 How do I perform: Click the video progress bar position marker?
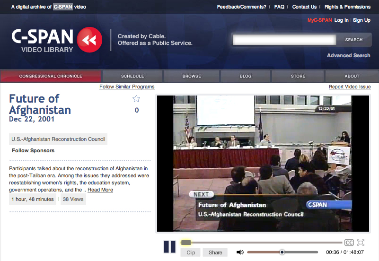[185, 243]
